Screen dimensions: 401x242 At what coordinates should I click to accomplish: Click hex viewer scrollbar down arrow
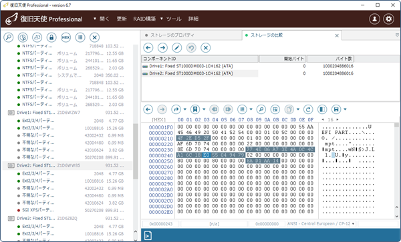(396, 216)
